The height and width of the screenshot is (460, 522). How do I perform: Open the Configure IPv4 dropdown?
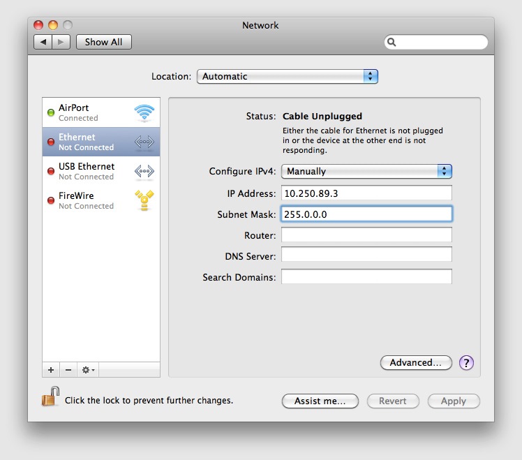(366, 171)
